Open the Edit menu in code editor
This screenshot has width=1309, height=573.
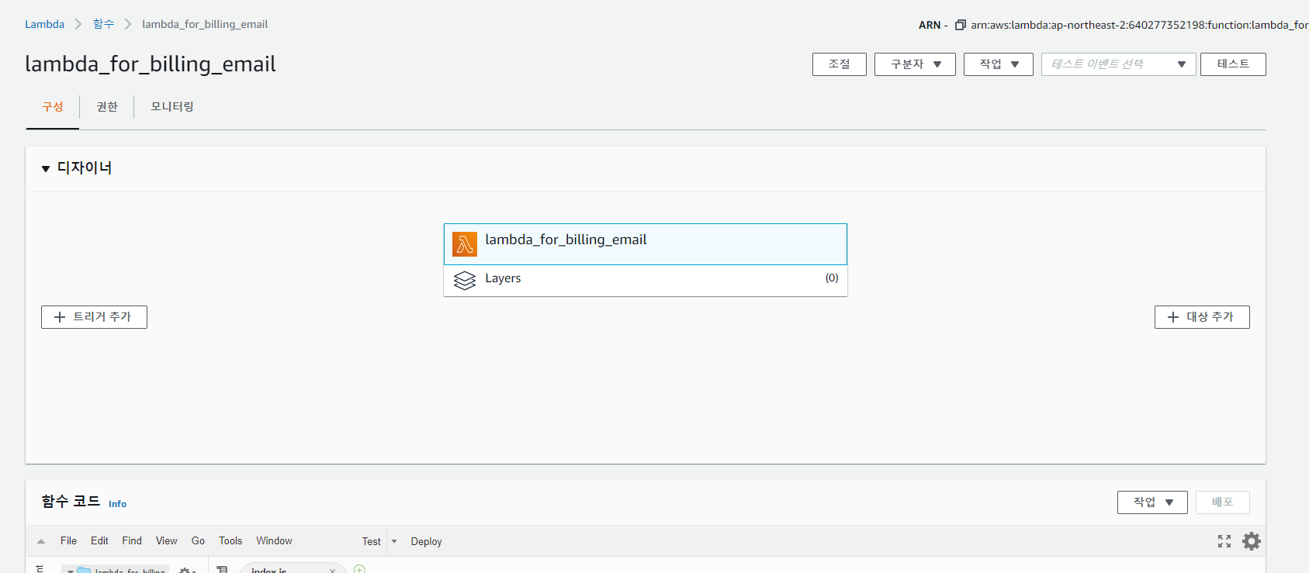coord(99,541)
